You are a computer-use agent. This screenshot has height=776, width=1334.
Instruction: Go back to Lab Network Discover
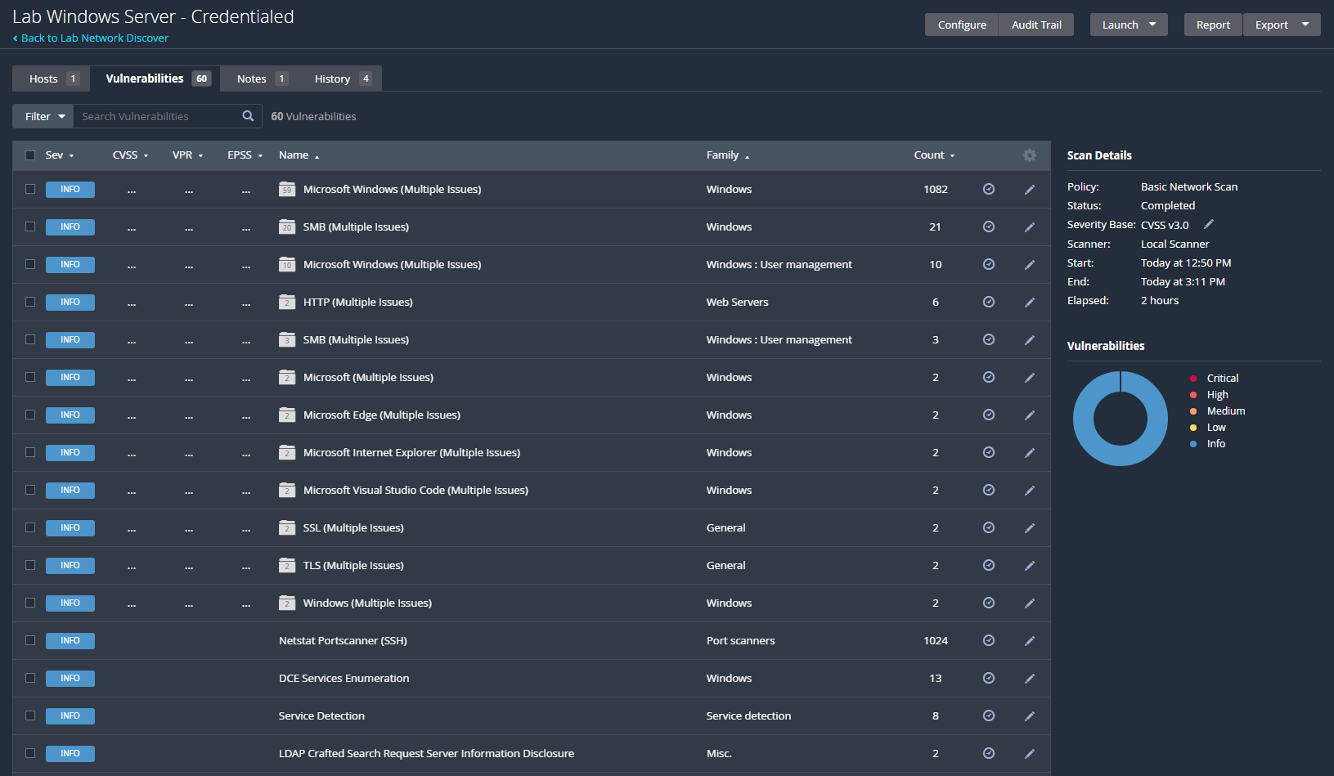[x=91, y=38]
